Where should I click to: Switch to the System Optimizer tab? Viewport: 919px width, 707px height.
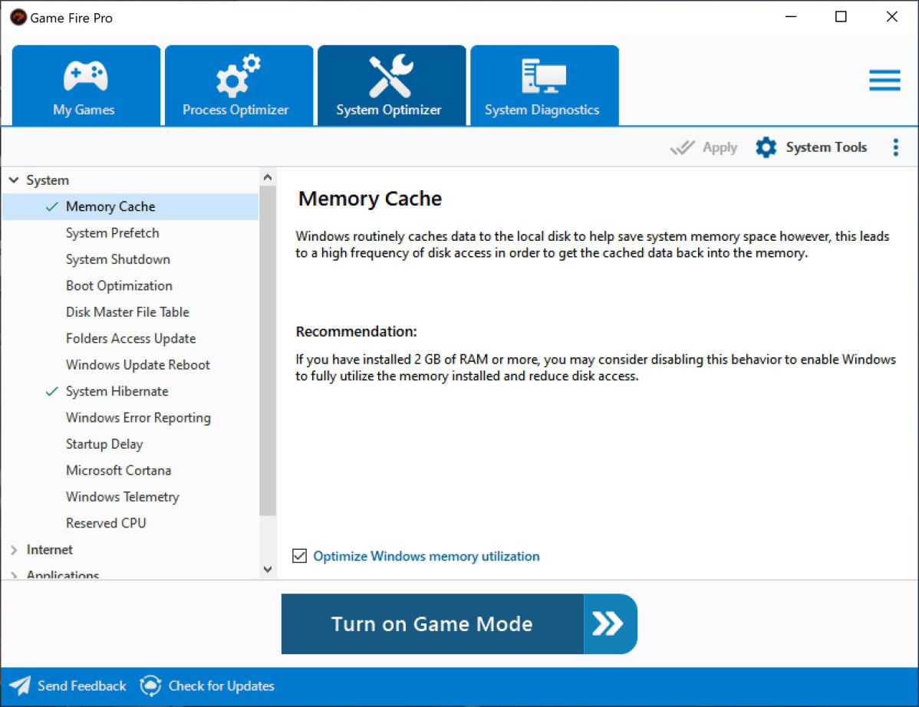[x=391, y=86]
